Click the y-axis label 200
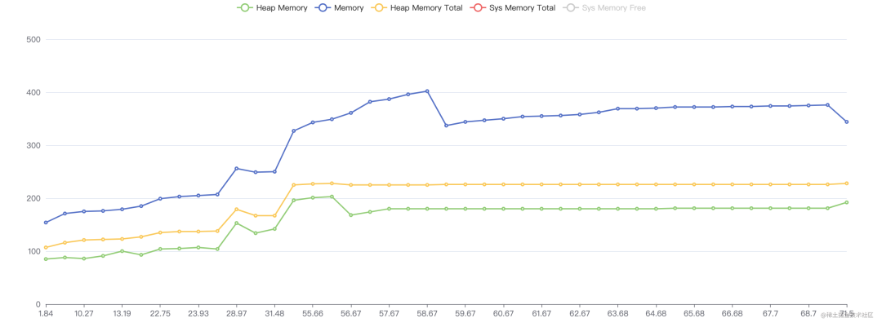Screen dimensions: 882x327 coord(33,198)
